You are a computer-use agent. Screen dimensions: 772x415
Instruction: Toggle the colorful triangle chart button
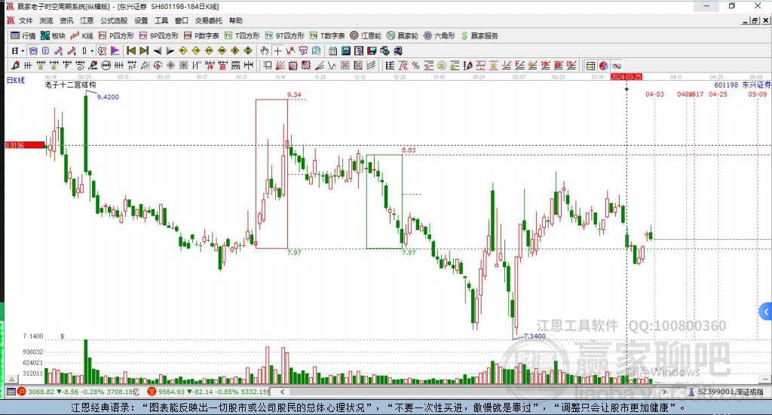tap(115, 51)
